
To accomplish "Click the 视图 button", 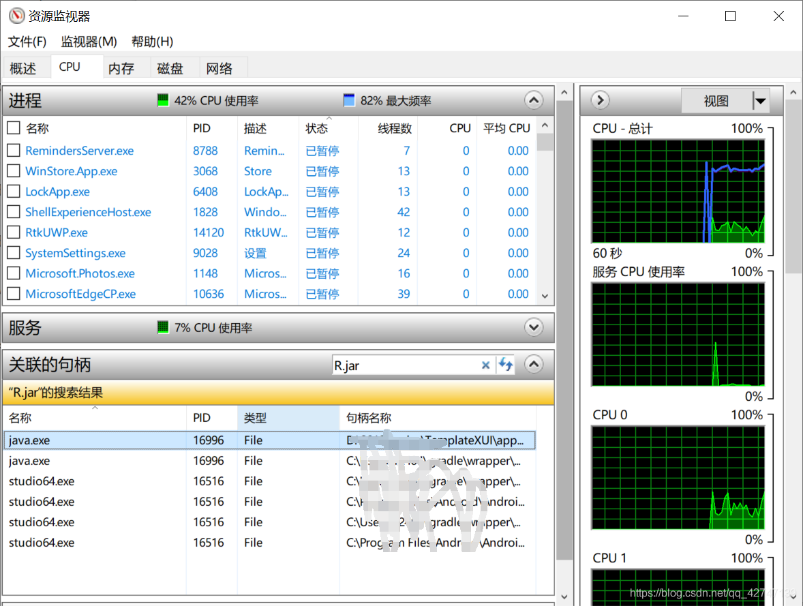I will (x=716, y=101).
